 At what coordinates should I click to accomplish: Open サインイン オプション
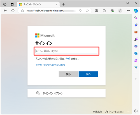click(66, 93)
